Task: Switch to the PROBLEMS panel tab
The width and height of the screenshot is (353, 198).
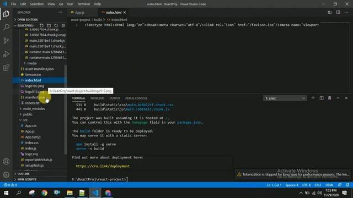Action: click(x=97, y=98)
